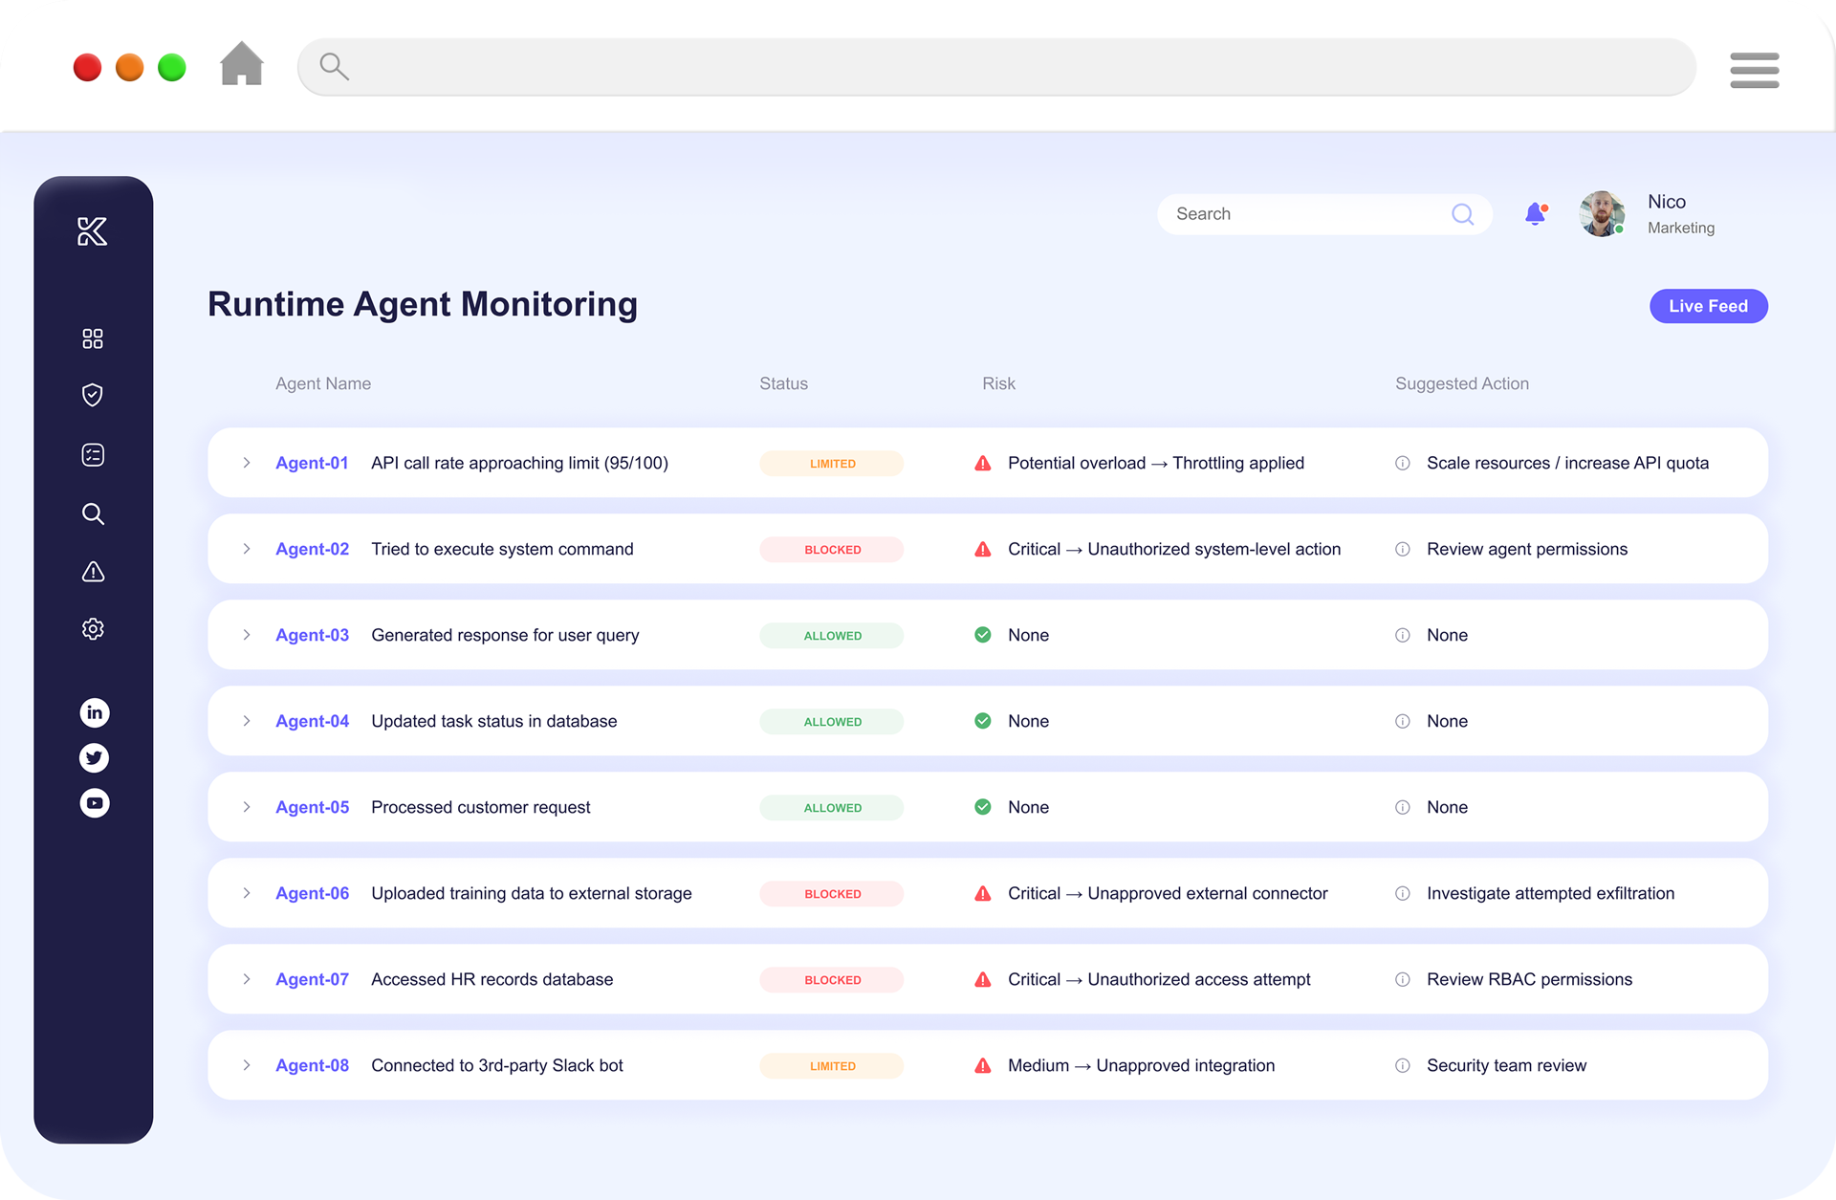Open the Agent-02 link

[312, 549]
